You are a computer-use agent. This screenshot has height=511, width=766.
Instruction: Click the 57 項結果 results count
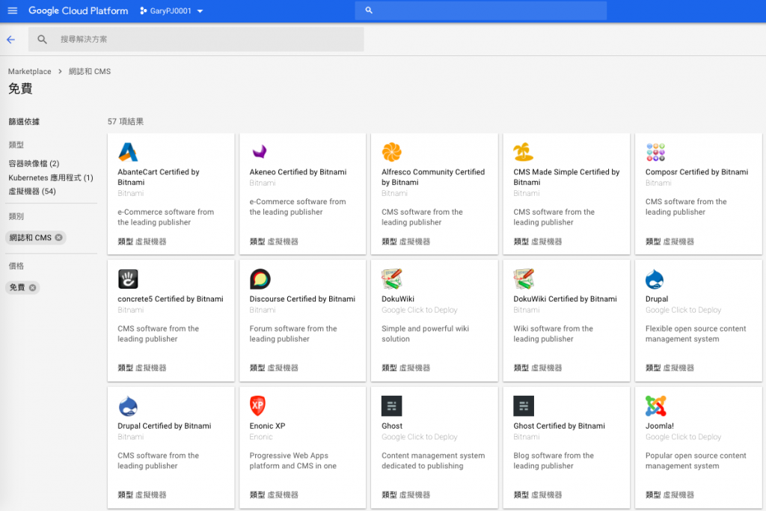coord(126,122)
